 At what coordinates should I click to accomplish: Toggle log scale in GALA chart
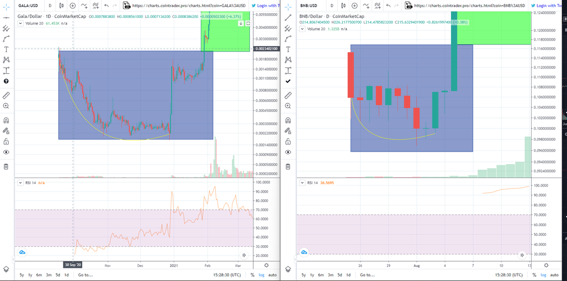(x=262, y=274)
